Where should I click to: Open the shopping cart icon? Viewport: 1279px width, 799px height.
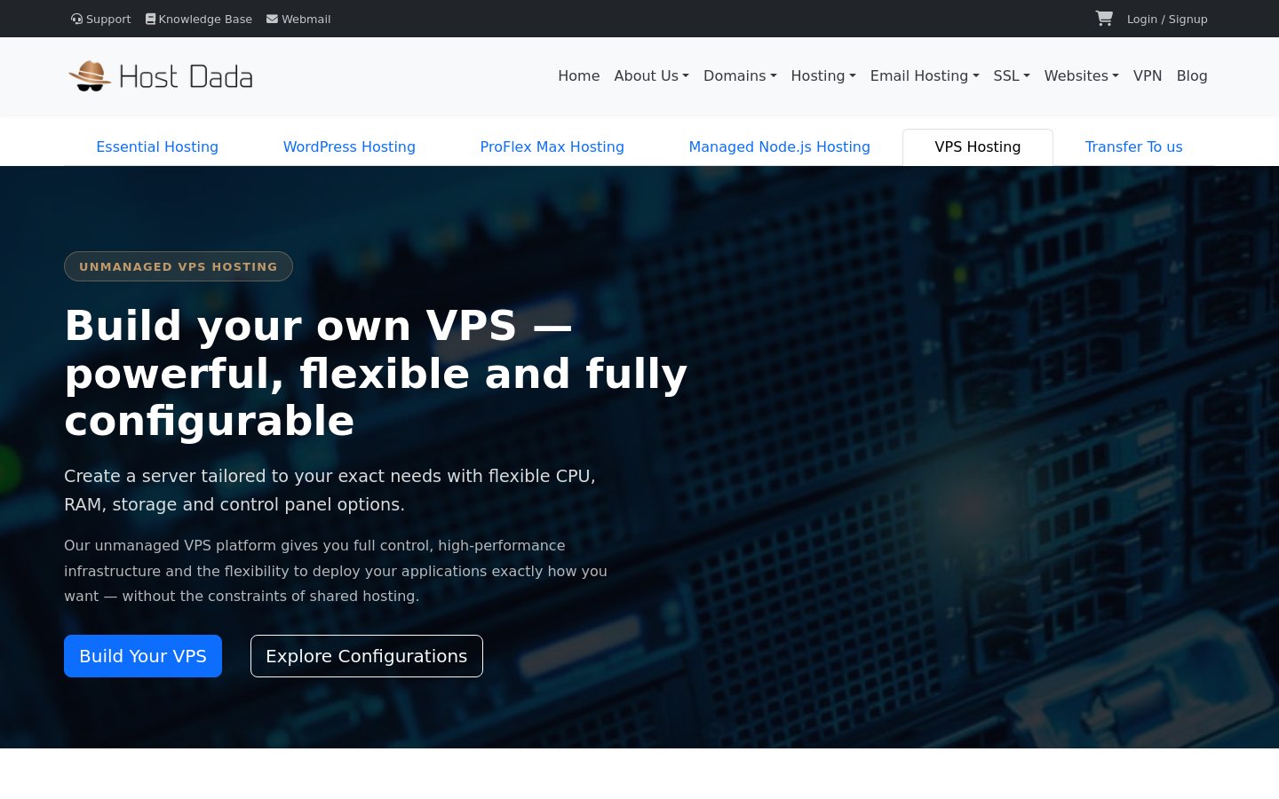coord(1104,19)
